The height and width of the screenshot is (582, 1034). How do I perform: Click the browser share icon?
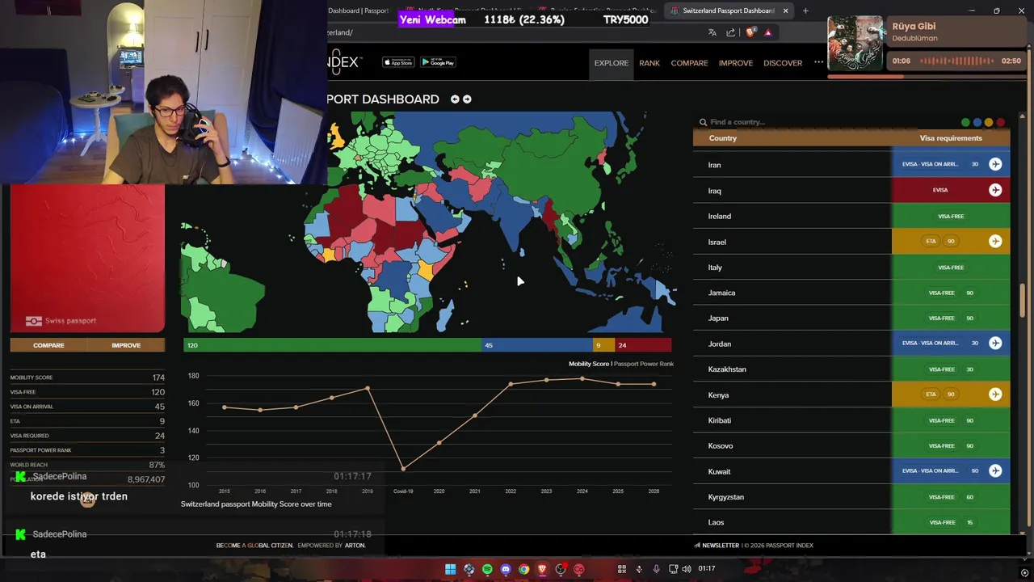[x=730, y=32]
